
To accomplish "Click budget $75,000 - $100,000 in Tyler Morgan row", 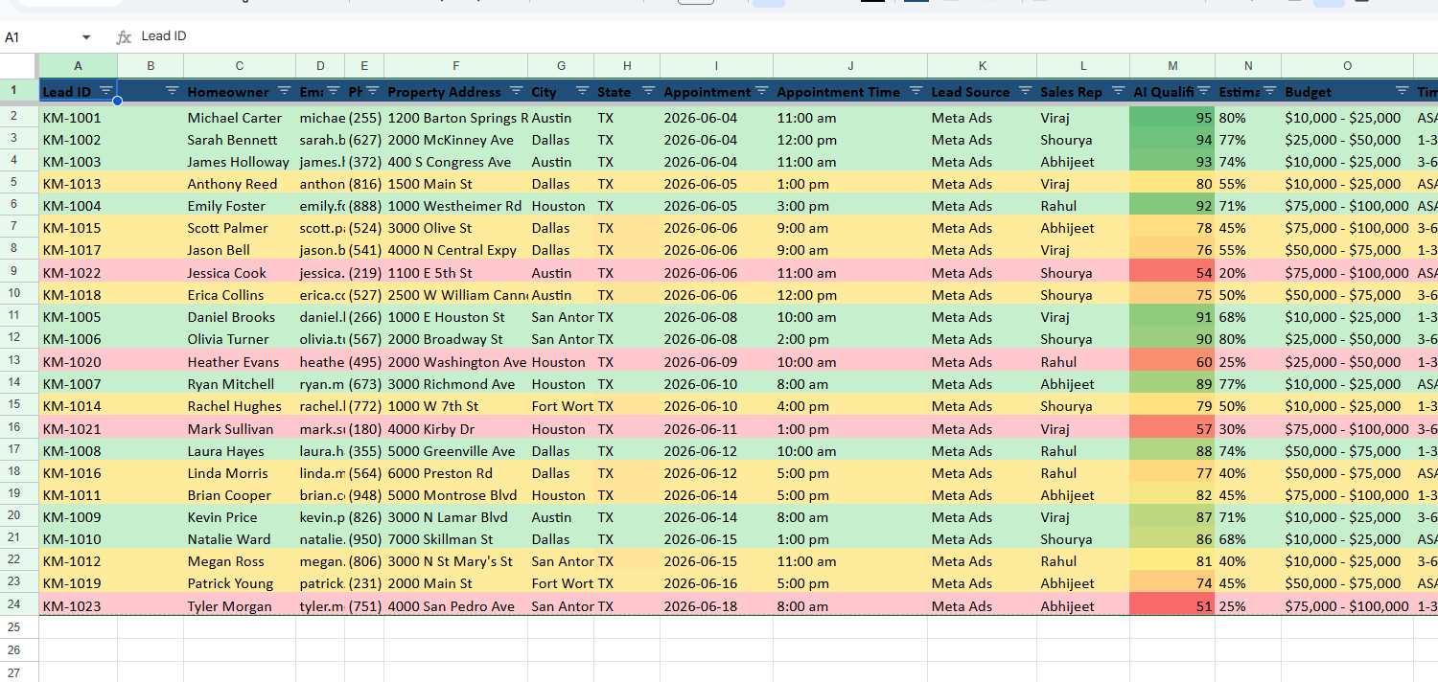I will tap(1347, 605).
